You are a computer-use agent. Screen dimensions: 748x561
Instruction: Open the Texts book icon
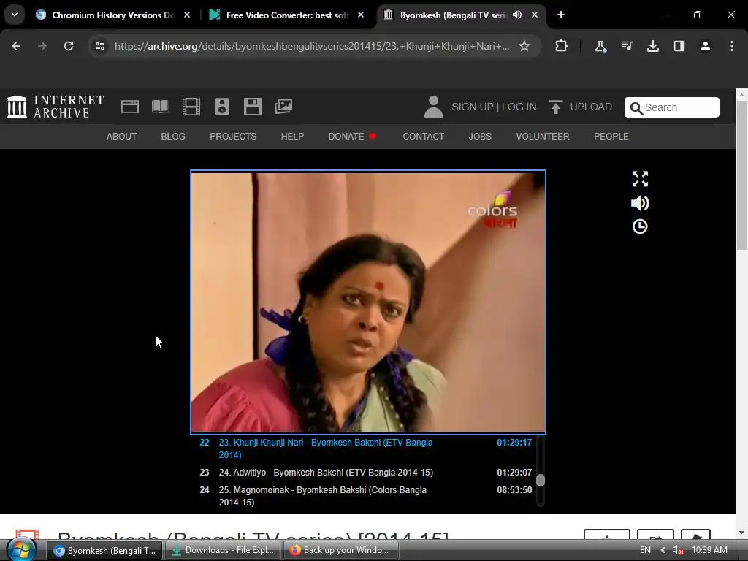(x=160, y=107)
